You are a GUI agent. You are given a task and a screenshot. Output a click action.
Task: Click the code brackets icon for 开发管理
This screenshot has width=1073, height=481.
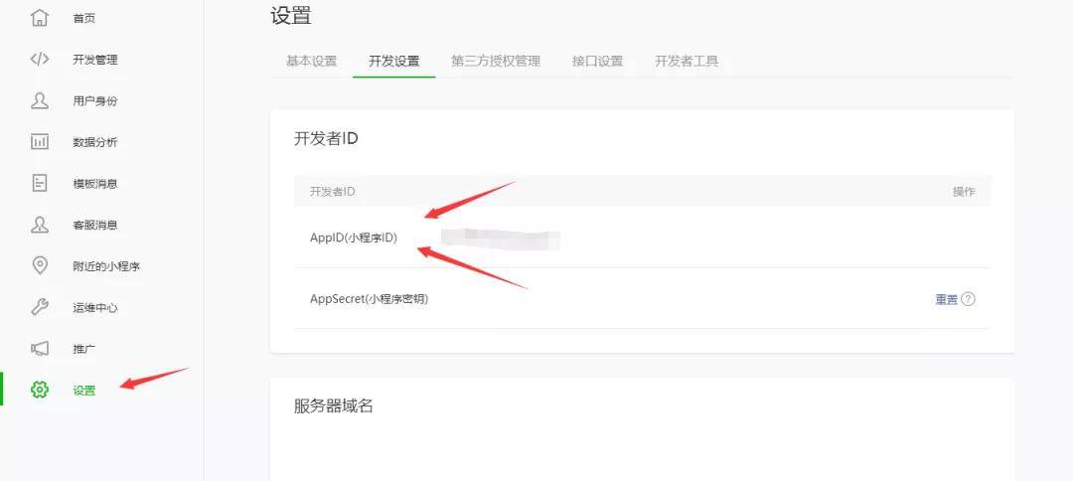(x=40, y=59)
